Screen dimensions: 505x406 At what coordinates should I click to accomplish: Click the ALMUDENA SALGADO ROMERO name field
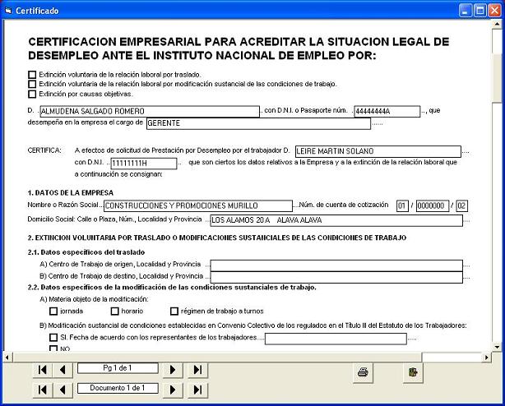click(x=150, y=111)
